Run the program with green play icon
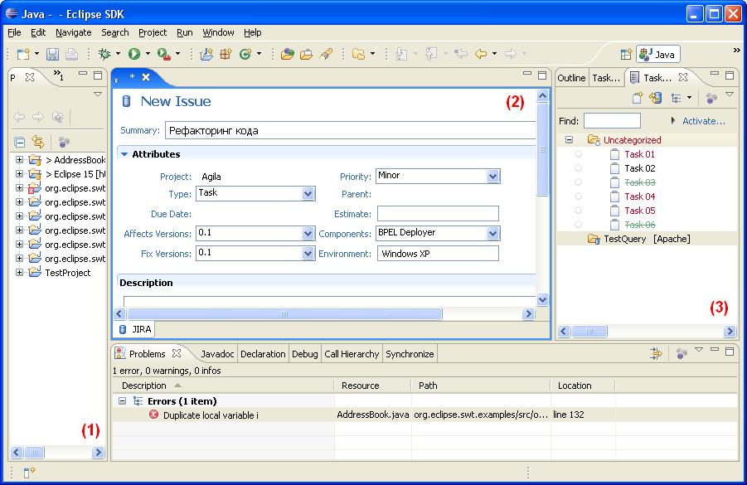Image resolution: width=747 pixels, height=485 pixels. (x=134, y=55)
